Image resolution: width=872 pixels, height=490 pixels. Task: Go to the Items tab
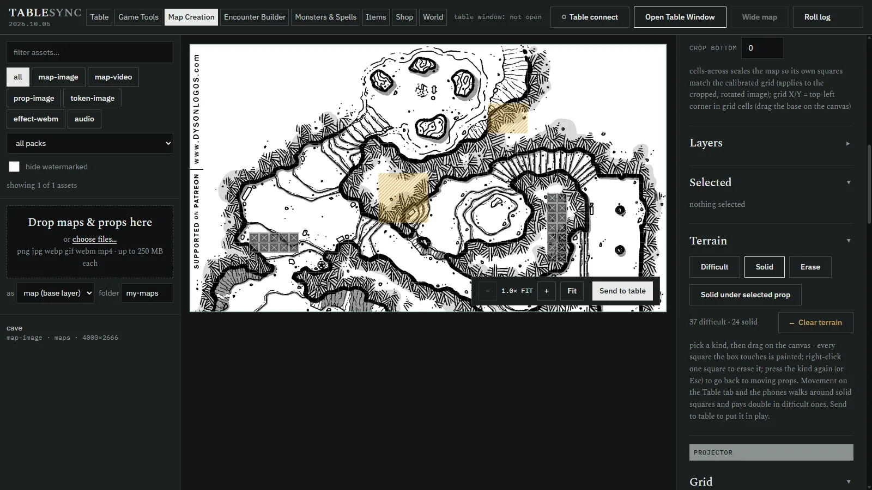pos(376,17)
